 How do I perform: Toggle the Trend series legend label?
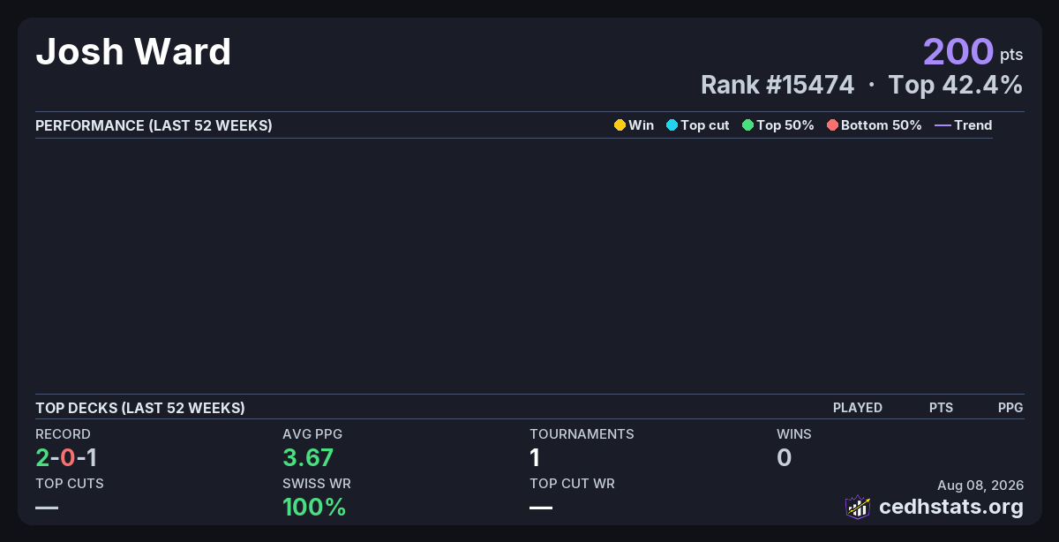973,125
